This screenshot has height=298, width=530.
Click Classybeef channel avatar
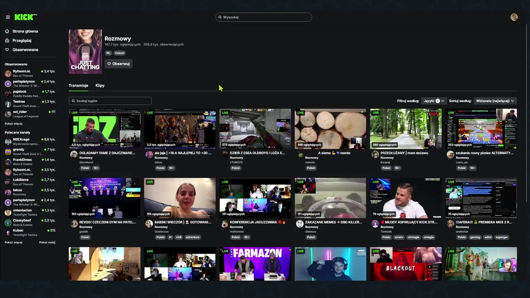(8, 223)
